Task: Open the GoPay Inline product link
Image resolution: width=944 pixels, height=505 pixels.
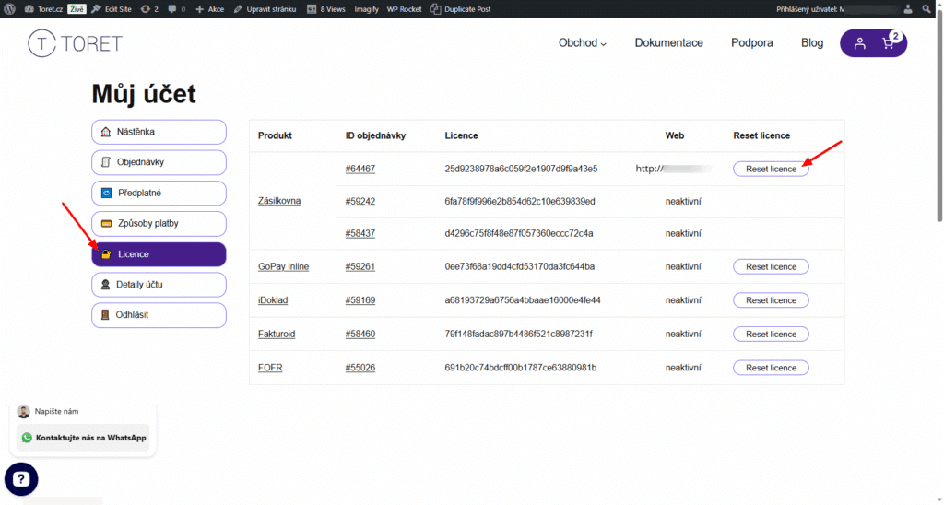Action: [284, 266]
